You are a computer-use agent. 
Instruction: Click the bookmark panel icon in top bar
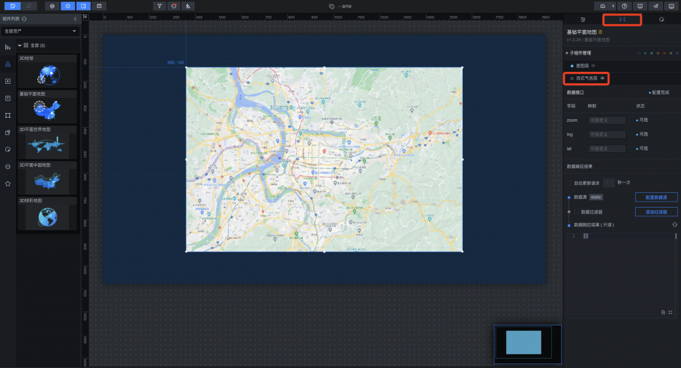coord(640,6)
